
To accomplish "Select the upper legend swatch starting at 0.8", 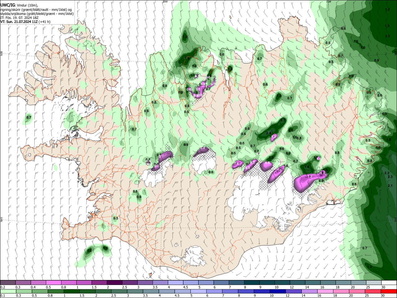I will coord(69,282).
